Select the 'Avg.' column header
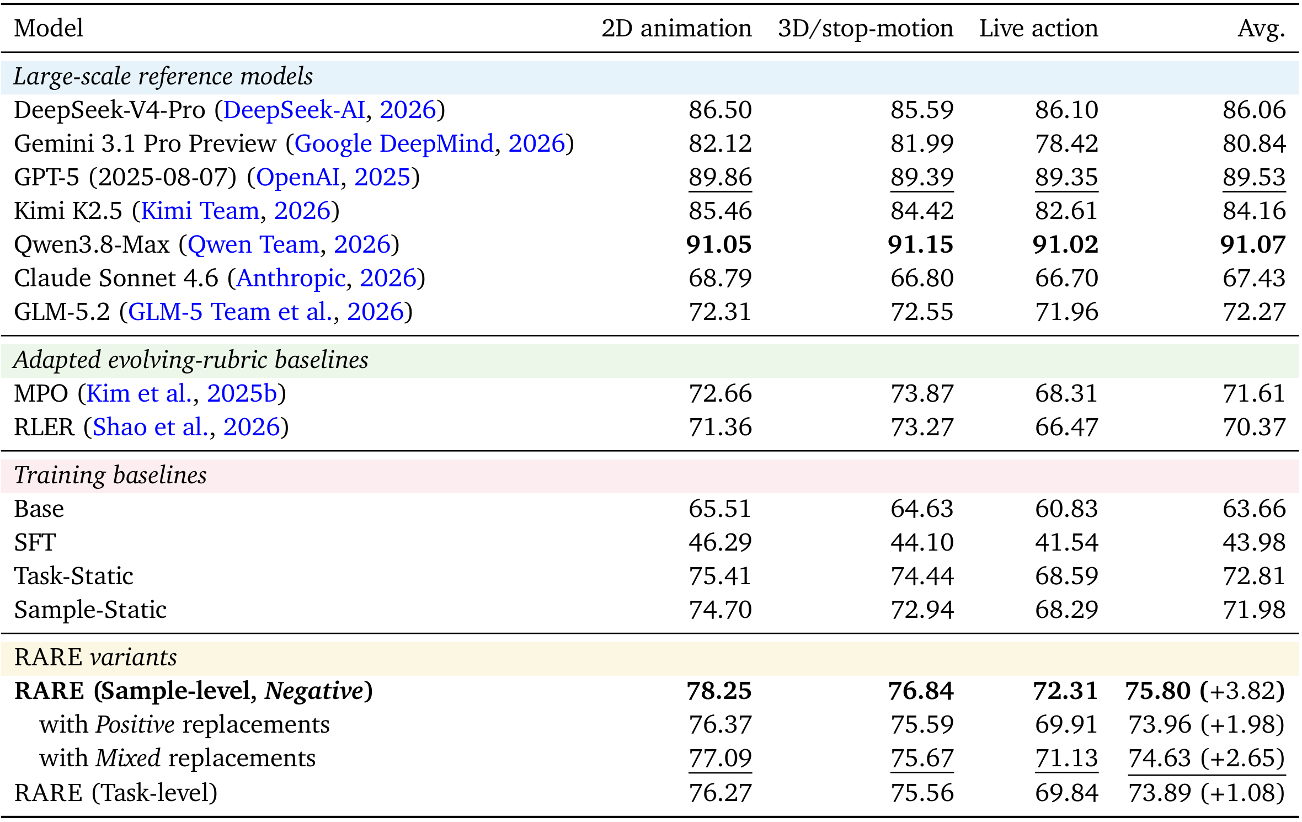 point(1262,30)
